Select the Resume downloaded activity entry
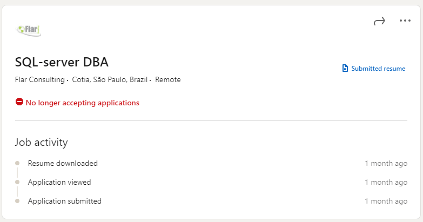423x222 pixels. tap(63, 163)
